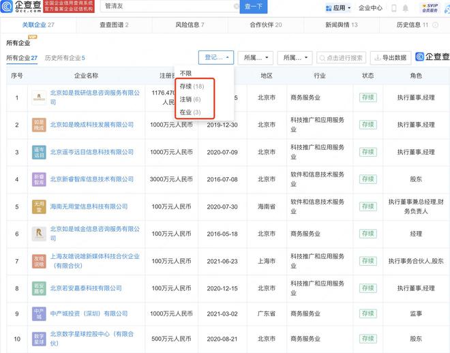This screenshot has height=353, width=450.
Task: Select 注销 (6) status option
Action: tap(190, 99)
